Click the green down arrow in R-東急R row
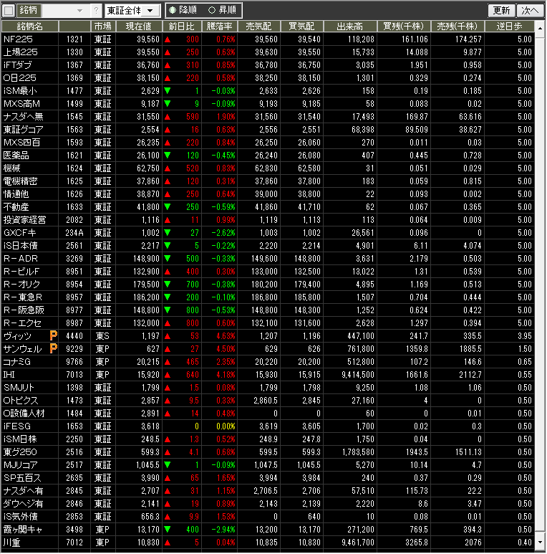547x554 pixels. click(168, 297)
